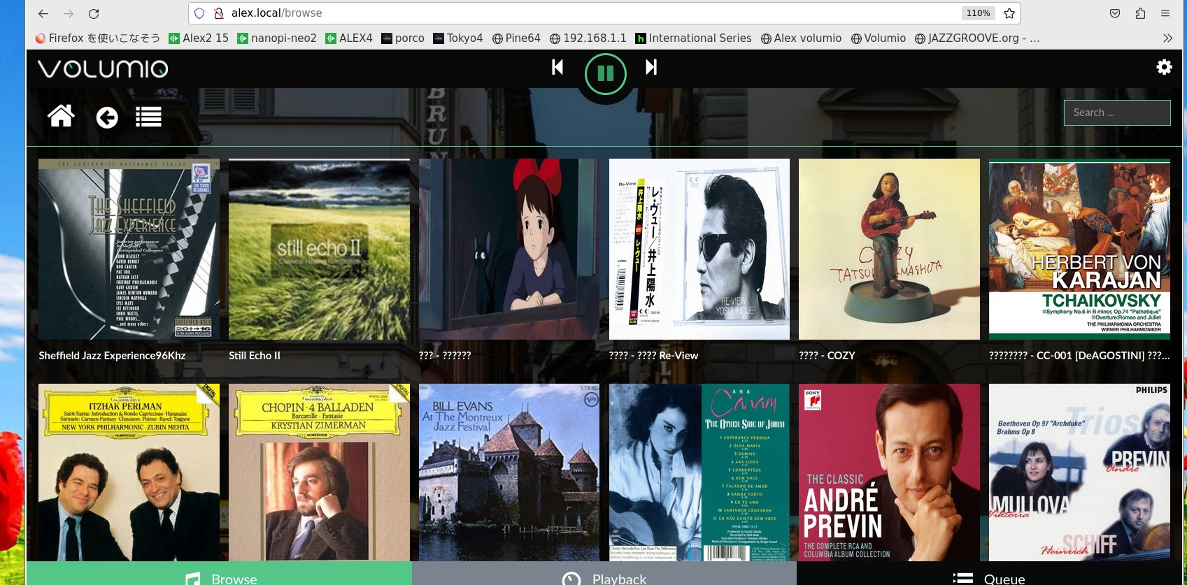1187x585 pixels.
Task: Click '???? - ???? Re-View' title text
Action: point(653,356)
